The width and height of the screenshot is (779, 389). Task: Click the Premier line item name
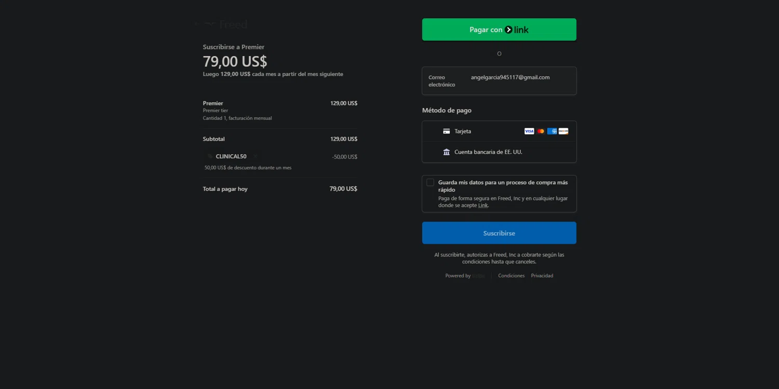coord(213,103)
